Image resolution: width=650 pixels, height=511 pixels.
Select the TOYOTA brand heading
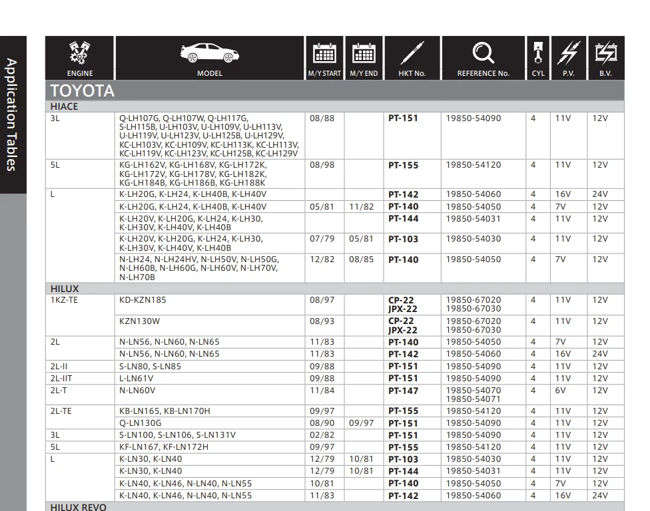pyautogui.click(x=82, y=90)
